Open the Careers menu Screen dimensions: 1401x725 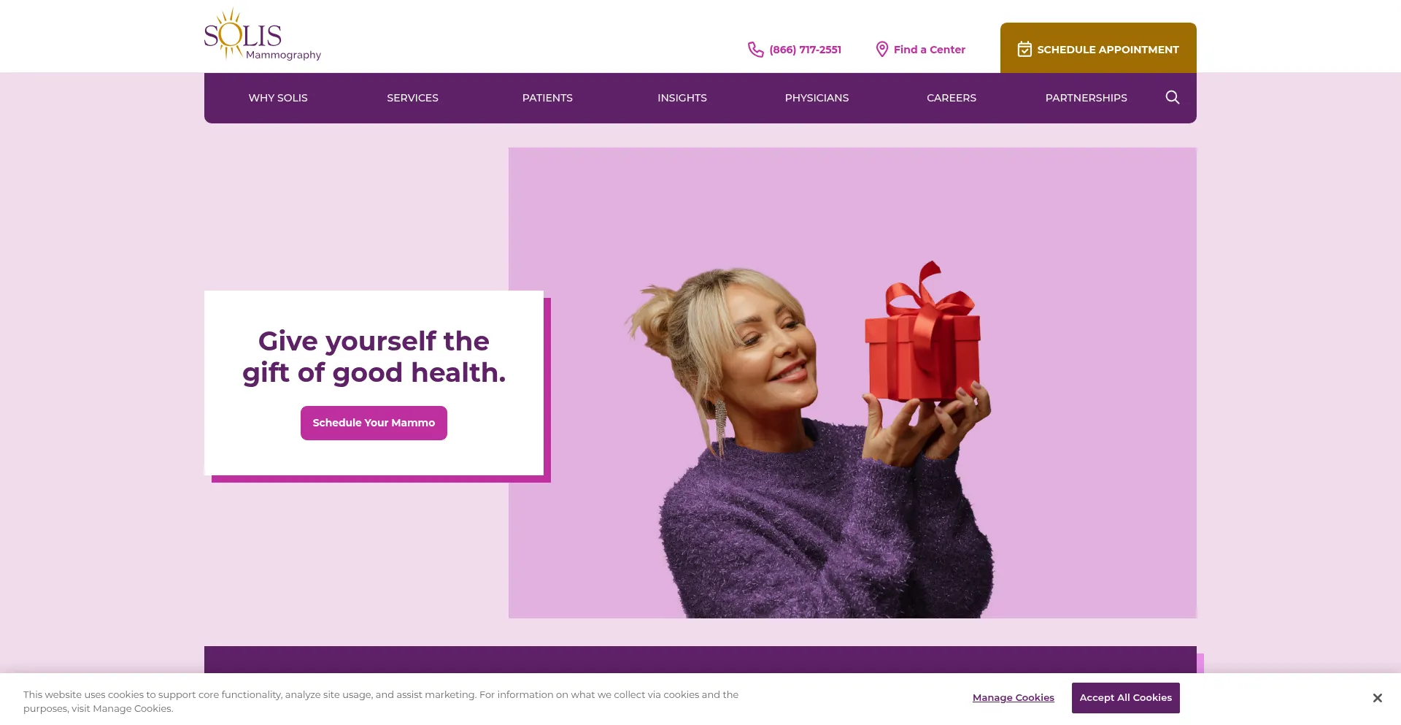pos(951,98)
